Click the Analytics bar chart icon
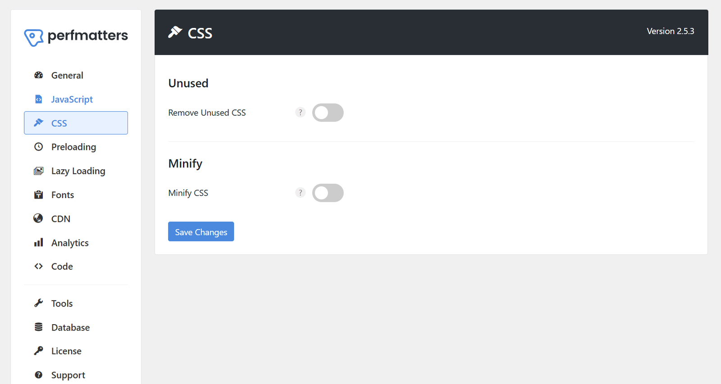 coord(39,242)
